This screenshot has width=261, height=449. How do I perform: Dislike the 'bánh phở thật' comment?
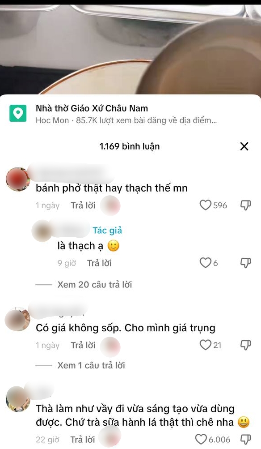click(245, 205)
